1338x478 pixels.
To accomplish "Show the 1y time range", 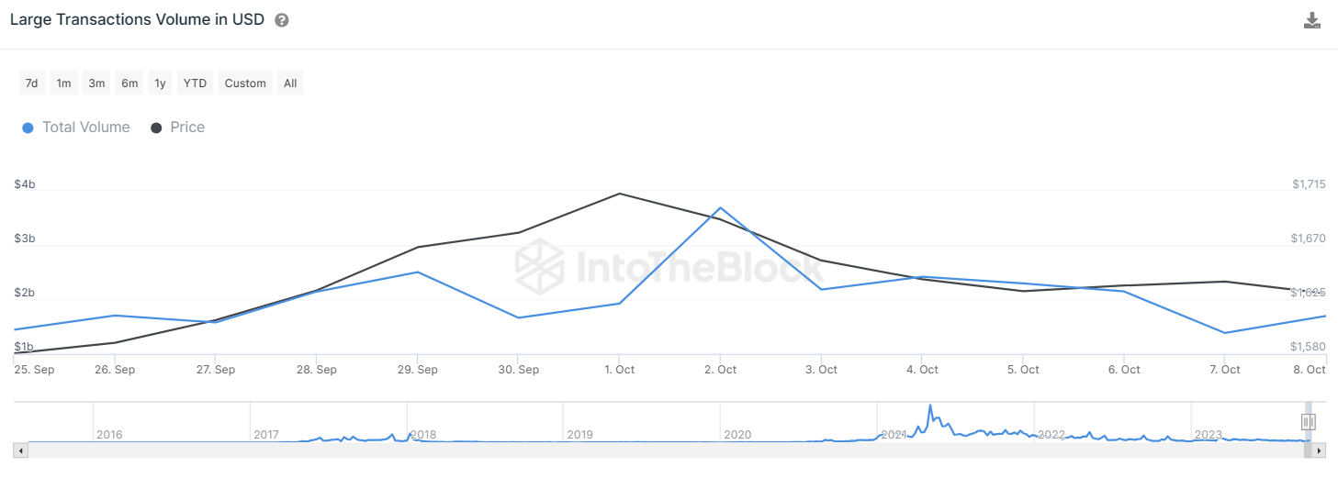I will coord(160,83).
